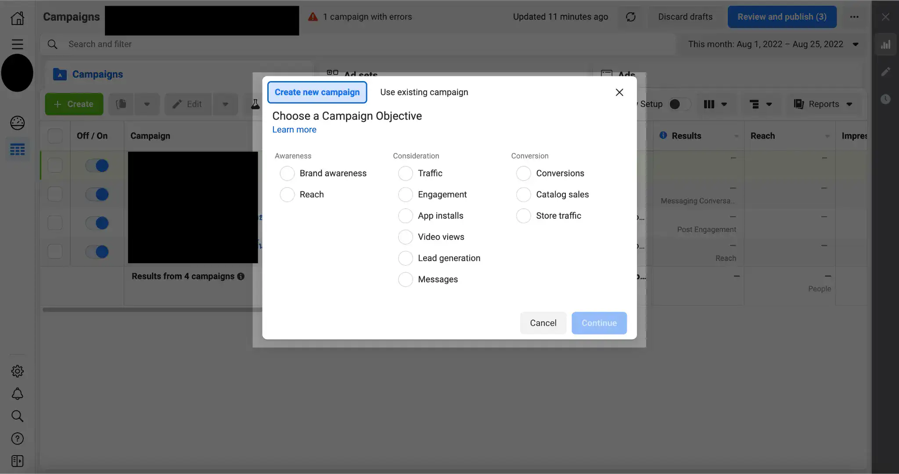The width and height of the screenshot is (899, 474).
Task: Open the Campaigns table grid icon
Action: pyautogui.click(x=17, y=150)
